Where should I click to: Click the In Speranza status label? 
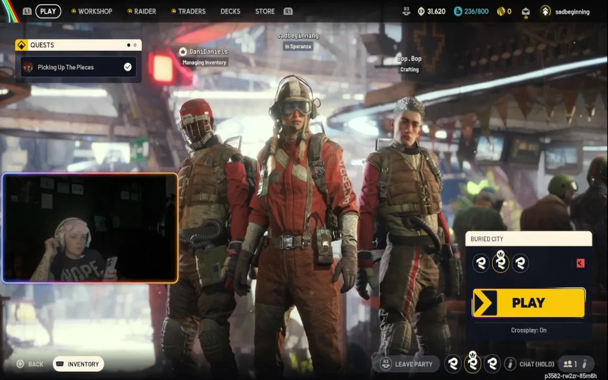pyautogui.click(x=298, y=46)
